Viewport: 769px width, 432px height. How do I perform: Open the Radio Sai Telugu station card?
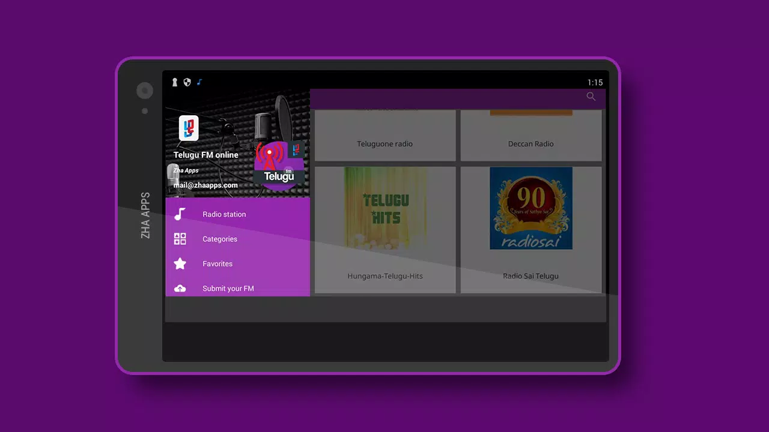[531, 230]
